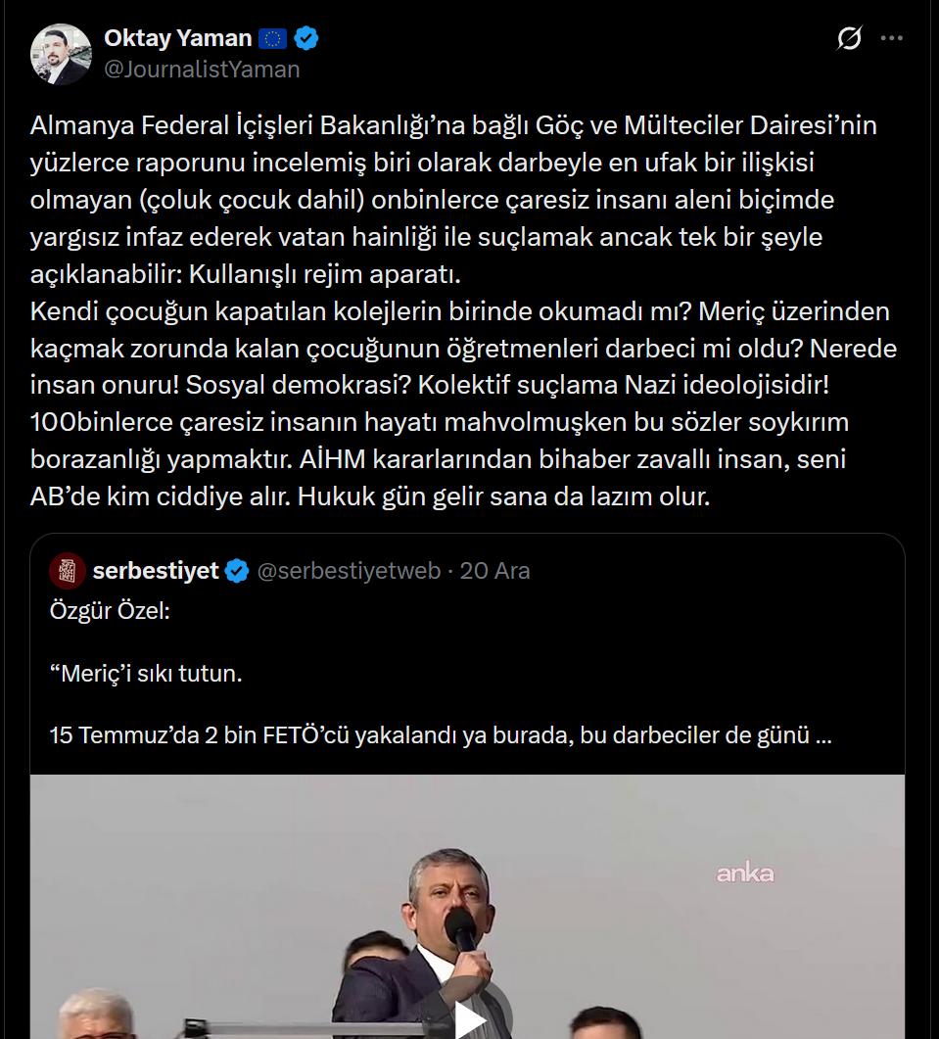Open the serbestiyet account name
Viewport: 939px width, 1039px height.
(156, 571)
